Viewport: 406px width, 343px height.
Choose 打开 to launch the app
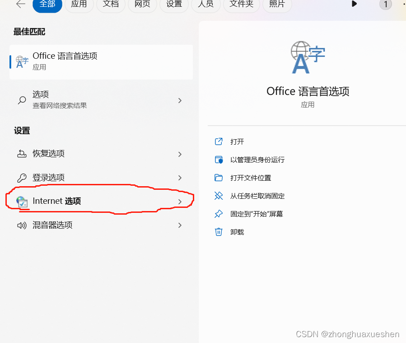tap(237, 142)
